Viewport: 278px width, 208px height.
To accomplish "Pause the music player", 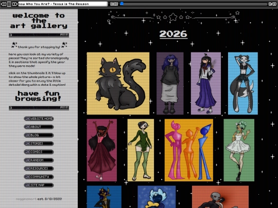I will click(9, 4).
